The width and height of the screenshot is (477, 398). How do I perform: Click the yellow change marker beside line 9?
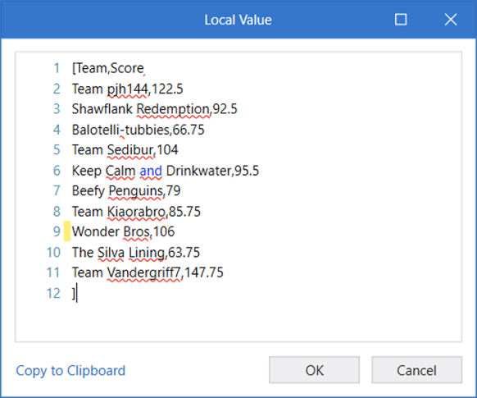point(67,231)
